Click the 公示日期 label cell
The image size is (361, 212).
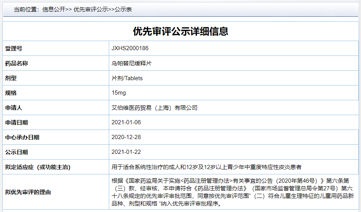[x=55, y=152]
